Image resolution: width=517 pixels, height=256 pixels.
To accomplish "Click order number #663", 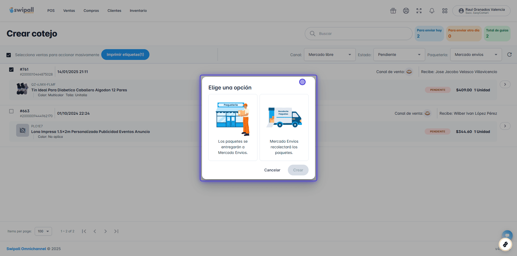I will pyautogui.click(x=25, y=111).
